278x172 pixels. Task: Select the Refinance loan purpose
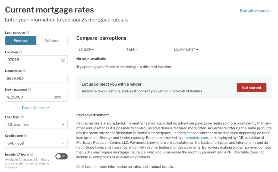pyautogui.click(x=52, y=41)
